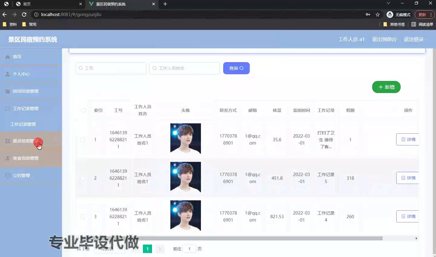Open the 美食信息管理 menu item

[x=26, y=158]
